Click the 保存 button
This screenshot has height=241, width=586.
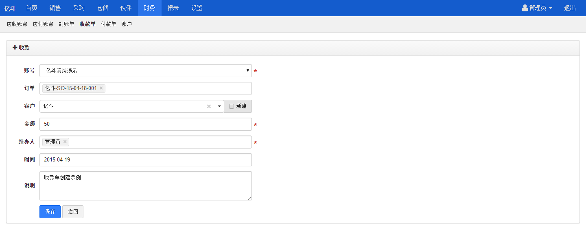(x=50, y=212)
